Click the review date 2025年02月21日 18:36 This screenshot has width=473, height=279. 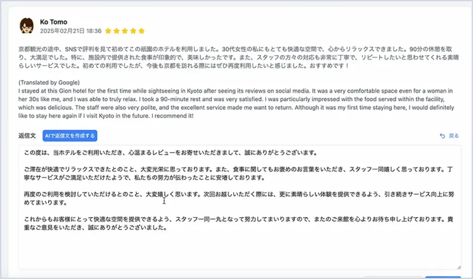pos(71,31)
